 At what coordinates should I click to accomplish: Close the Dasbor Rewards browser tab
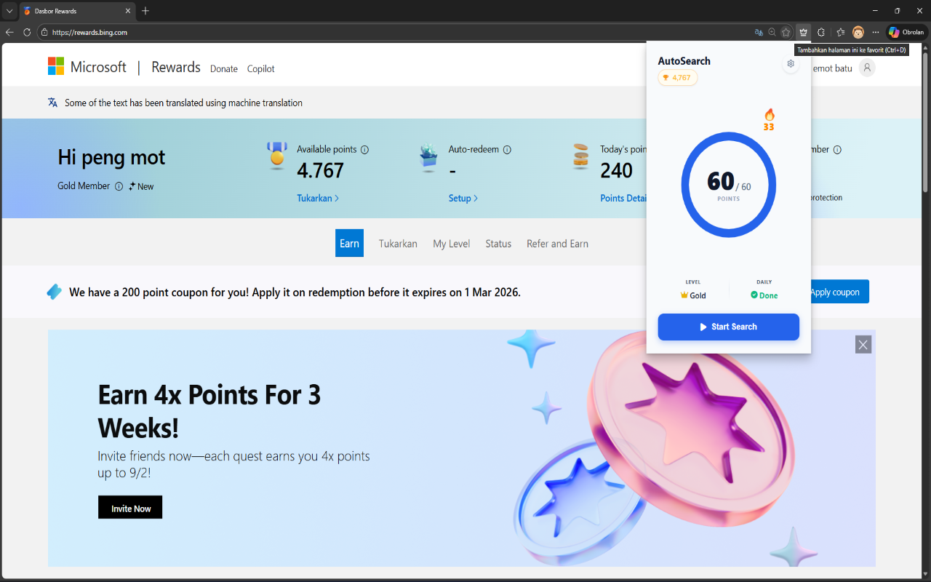pos(128,11)
